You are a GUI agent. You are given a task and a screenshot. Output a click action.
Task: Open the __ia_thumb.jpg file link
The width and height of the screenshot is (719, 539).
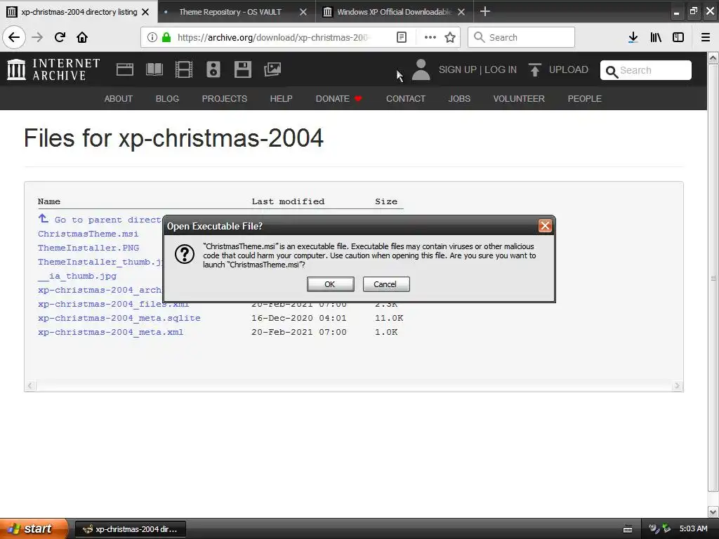(77, 276)
